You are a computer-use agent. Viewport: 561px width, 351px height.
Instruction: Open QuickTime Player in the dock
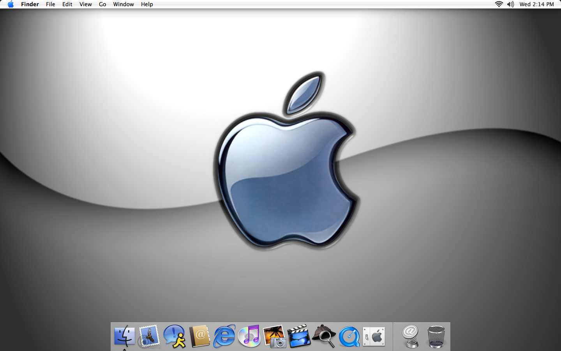[x=349, y=336]
